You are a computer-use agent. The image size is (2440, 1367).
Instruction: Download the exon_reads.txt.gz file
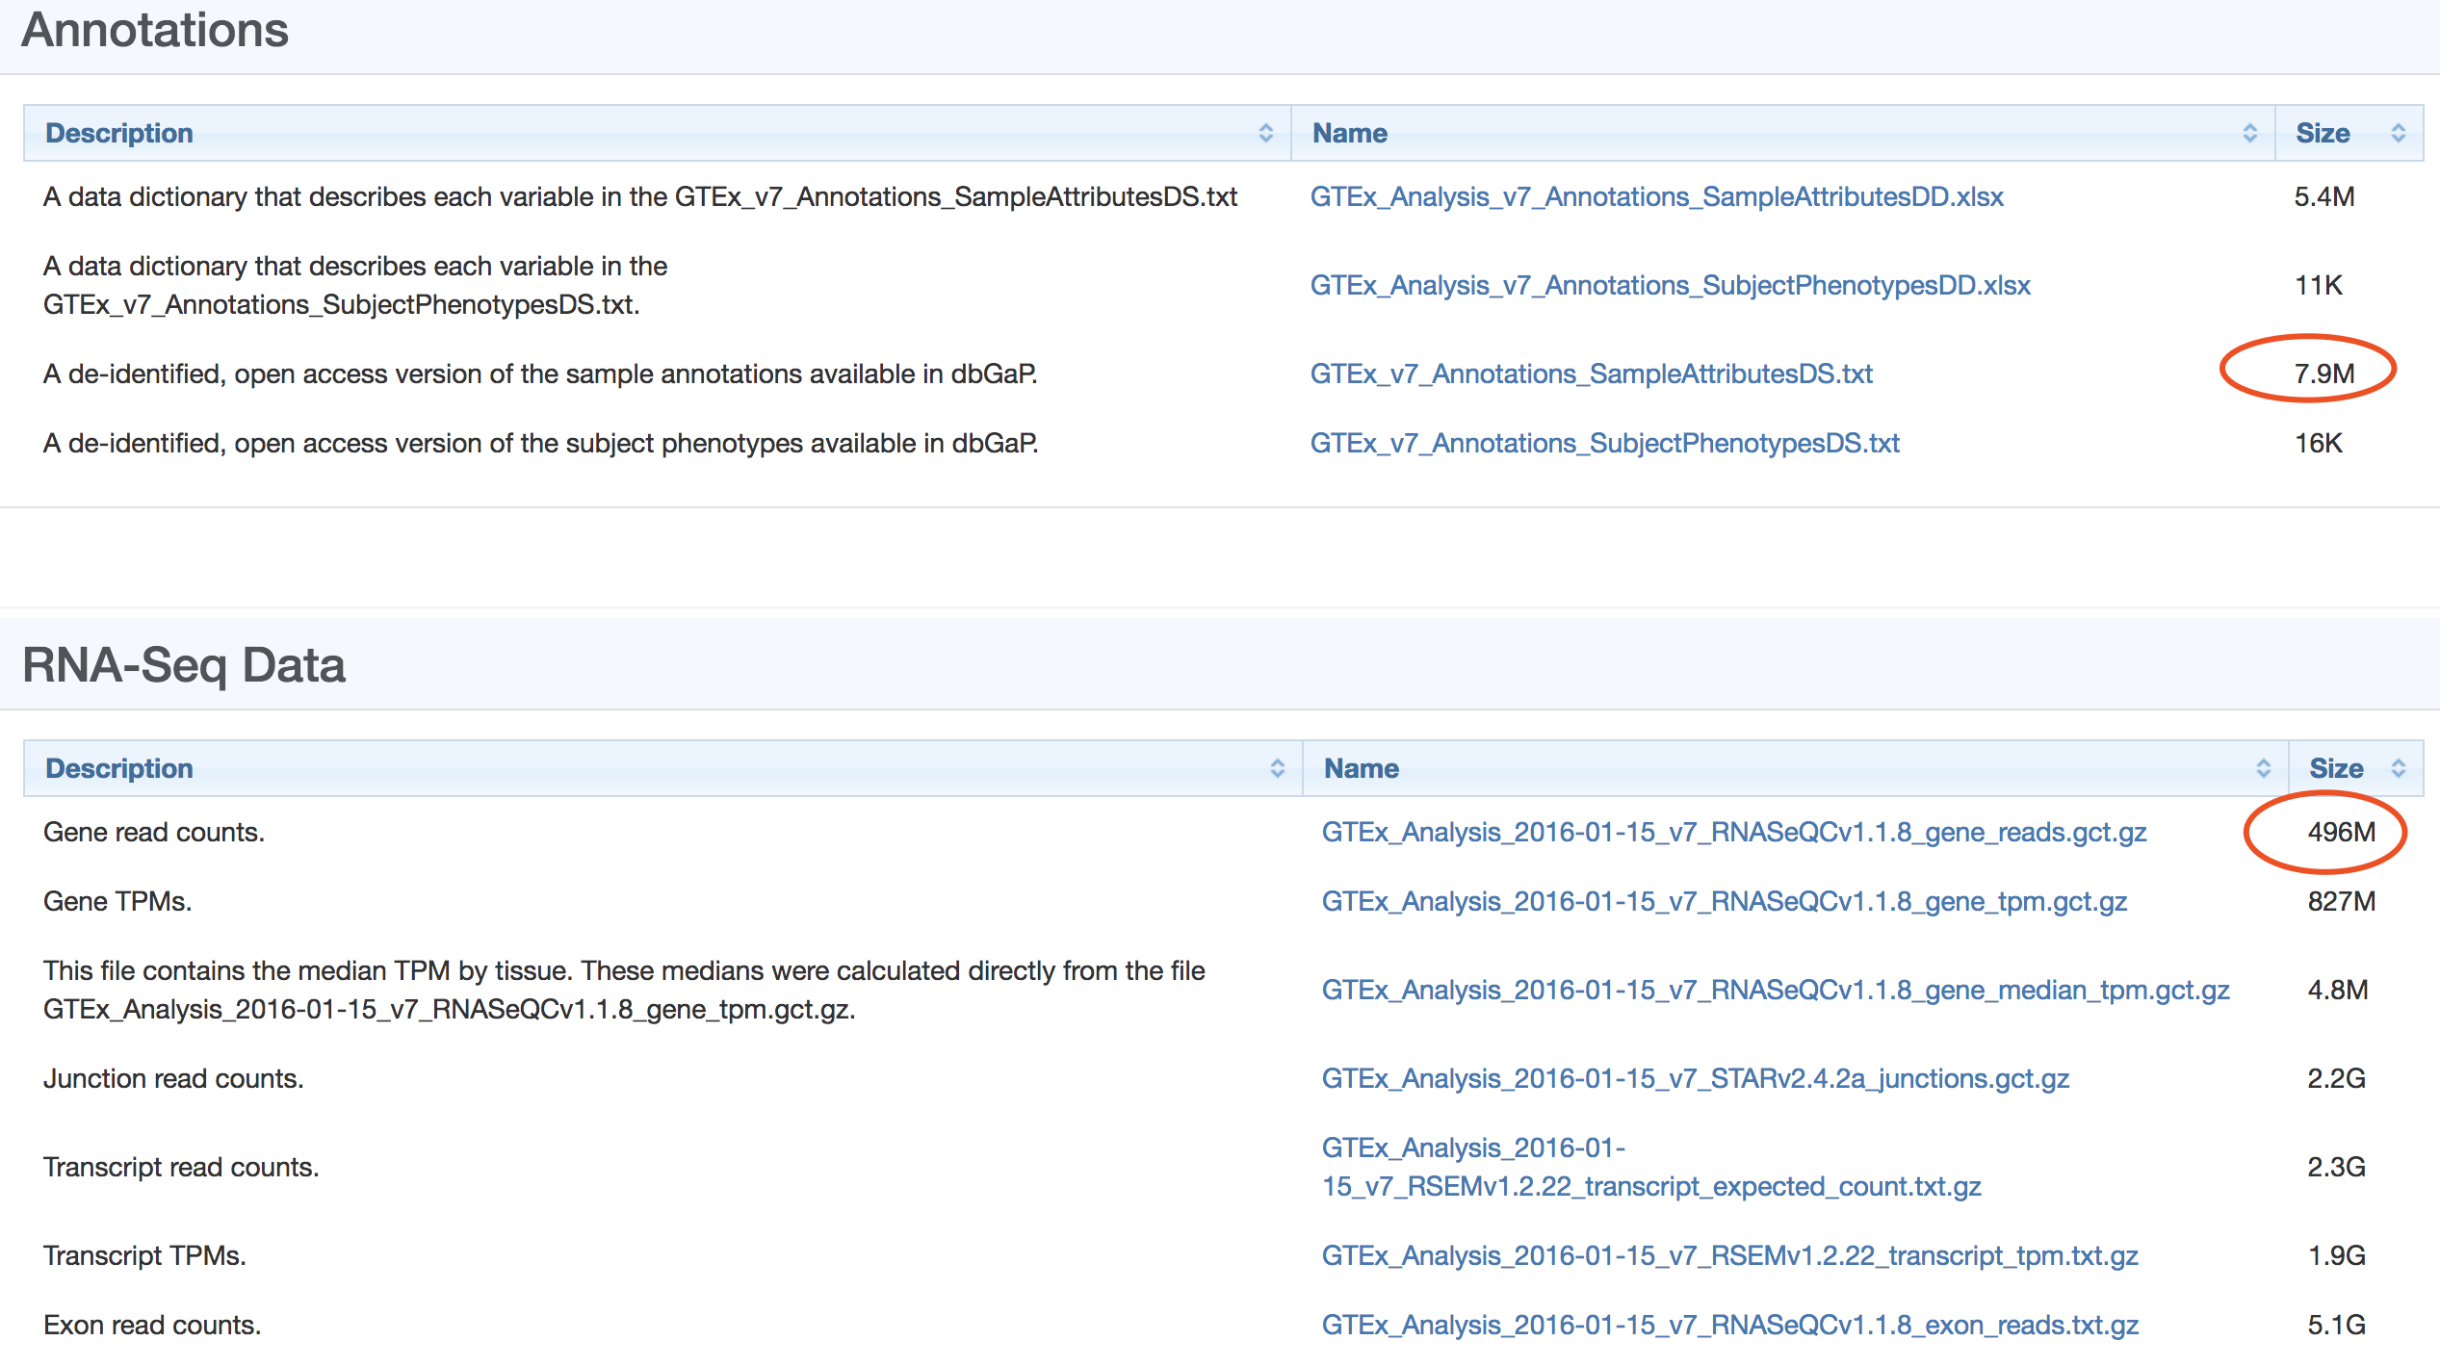tap(1729, 1325)
